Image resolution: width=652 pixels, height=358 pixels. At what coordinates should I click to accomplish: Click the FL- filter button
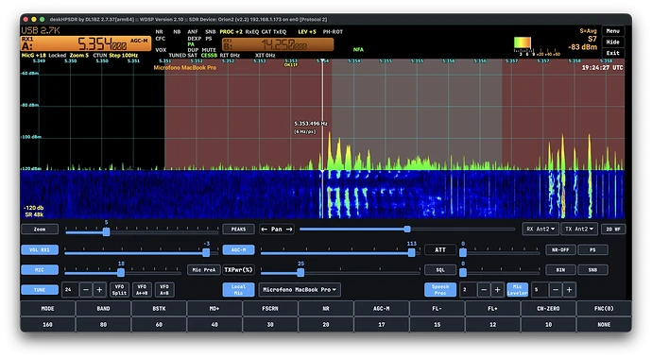[437, 309]
